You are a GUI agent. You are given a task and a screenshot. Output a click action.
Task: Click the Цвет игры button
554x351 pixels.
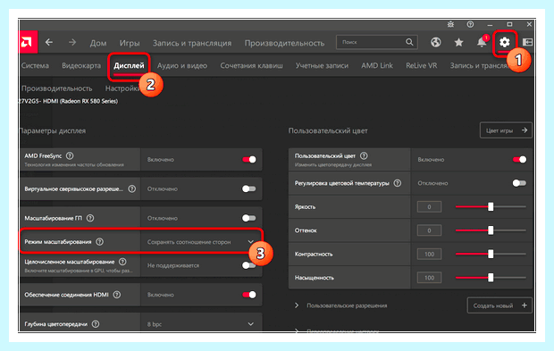506,130
